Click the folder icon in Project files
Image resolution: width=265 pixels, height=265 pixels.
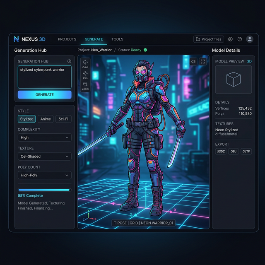(198, 39)
